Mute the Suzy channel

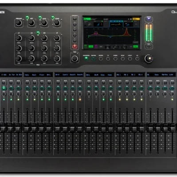157,83
